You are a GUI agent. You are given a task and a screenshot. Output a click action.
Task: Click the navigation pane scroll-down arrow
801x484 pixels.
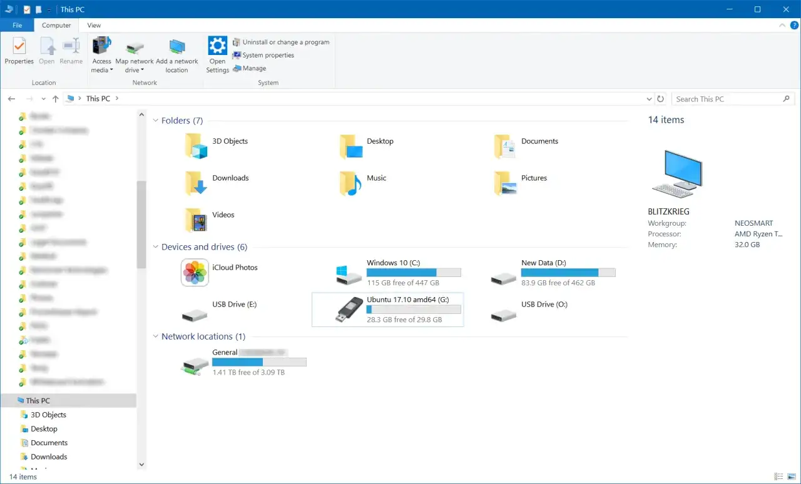tap(141, 464)
